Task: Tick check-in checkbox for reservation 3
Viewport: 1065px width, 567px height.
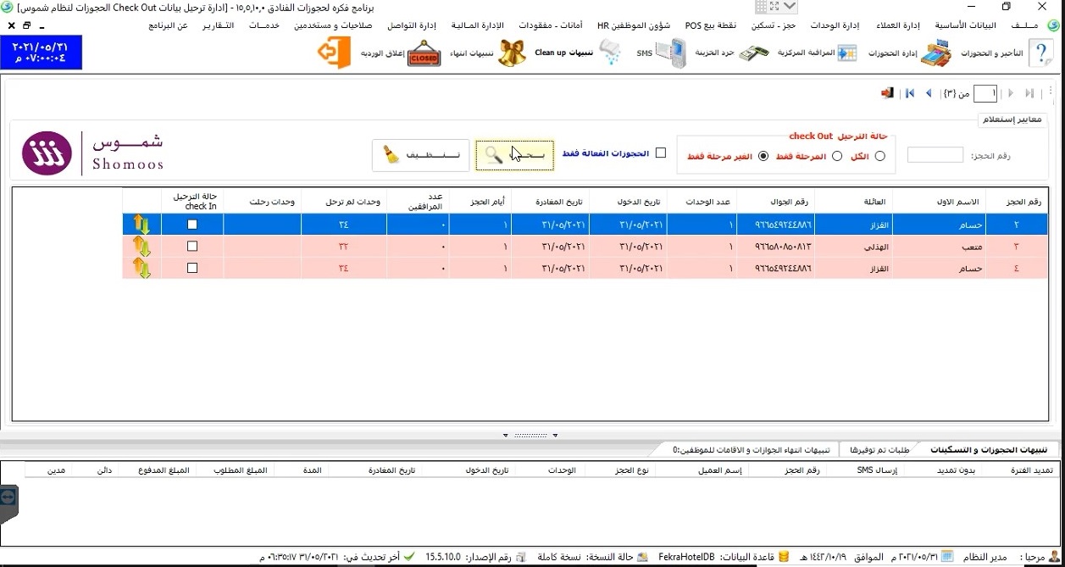Action: coord(192,247)
